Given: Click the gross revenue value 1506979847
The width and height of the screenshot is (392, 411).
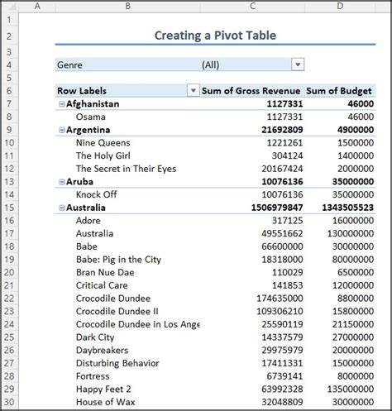Looking at the screenshot, I should (277, 208).
